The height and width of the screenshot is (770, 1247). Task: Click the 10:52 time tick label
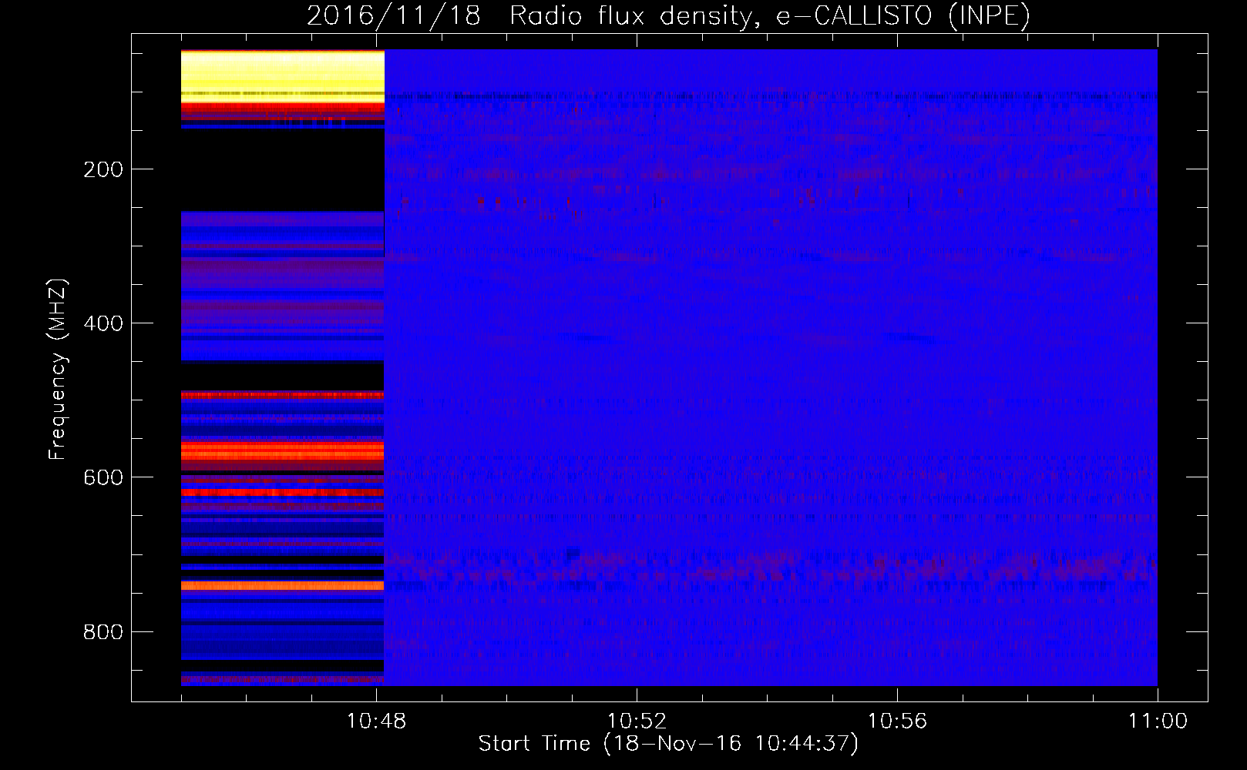click(637, 721)
